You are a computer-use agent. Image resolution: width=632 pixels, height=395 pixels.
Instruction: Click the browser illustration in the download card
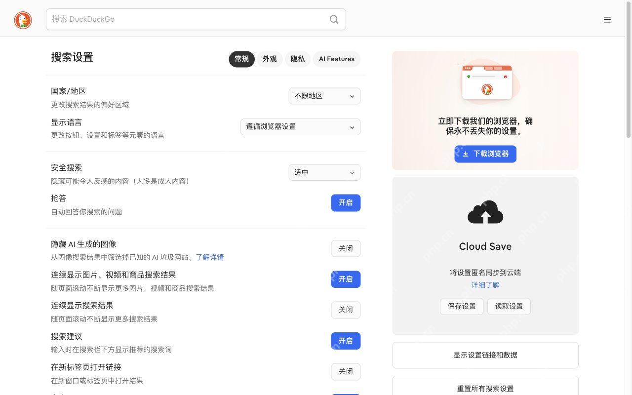487,81
